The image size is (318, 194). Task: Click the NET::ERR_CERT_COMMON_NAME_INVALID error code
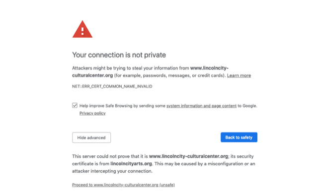tap(112, 86)
